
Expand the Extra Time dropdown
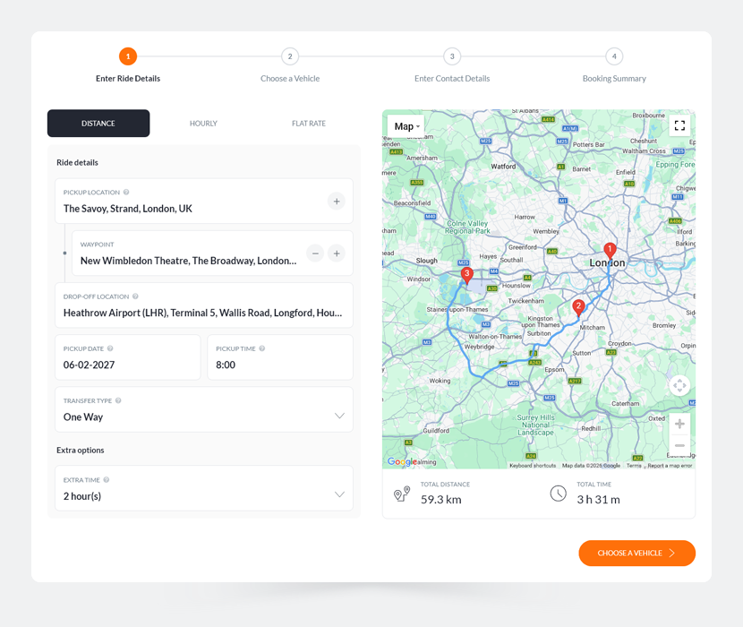pos(339,494)
